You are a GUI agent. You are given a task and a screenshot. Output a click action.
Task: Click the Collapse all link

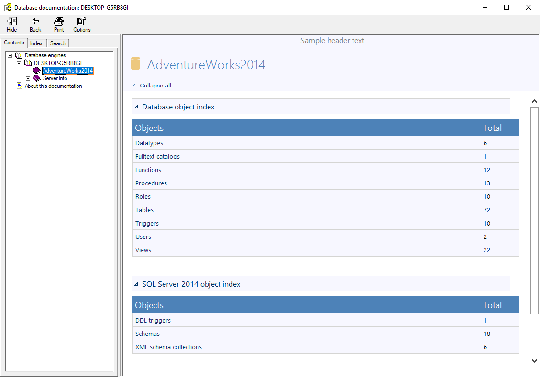click(x=155, y=86)
